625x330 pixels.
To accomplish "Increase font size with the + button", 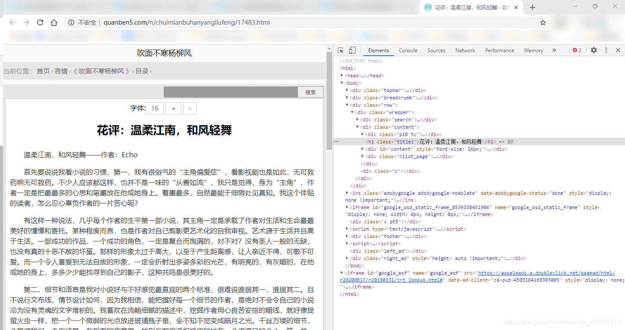I will click(x=173, y=108).
